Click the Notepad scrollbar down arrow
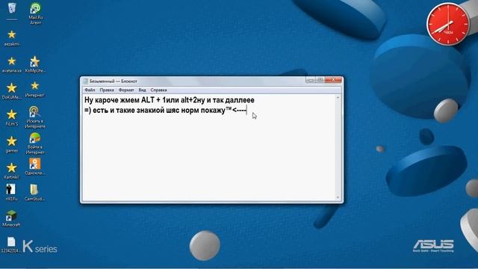478x269 pixels. click(x=338, y=197)
